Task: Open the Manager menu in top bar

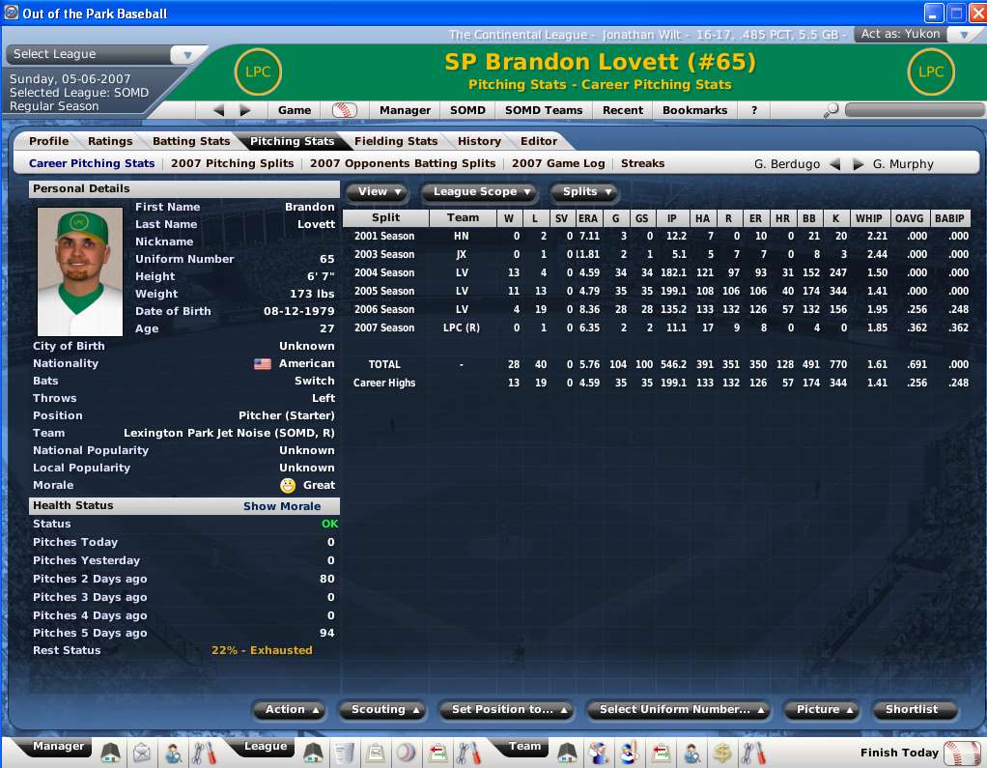Action: click(405, 110)
